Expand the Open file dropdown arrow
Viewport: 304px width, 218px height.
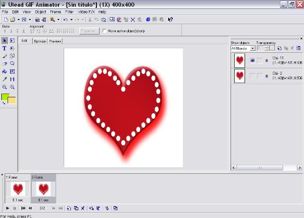[x=19, y=19]
